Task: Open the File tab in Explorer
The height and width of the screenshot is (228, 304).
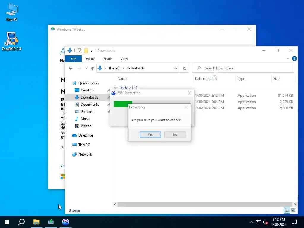Action: tap(73, 59)
